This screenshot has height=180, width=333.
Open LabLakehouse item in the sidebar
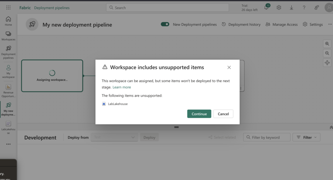point(8,128)
